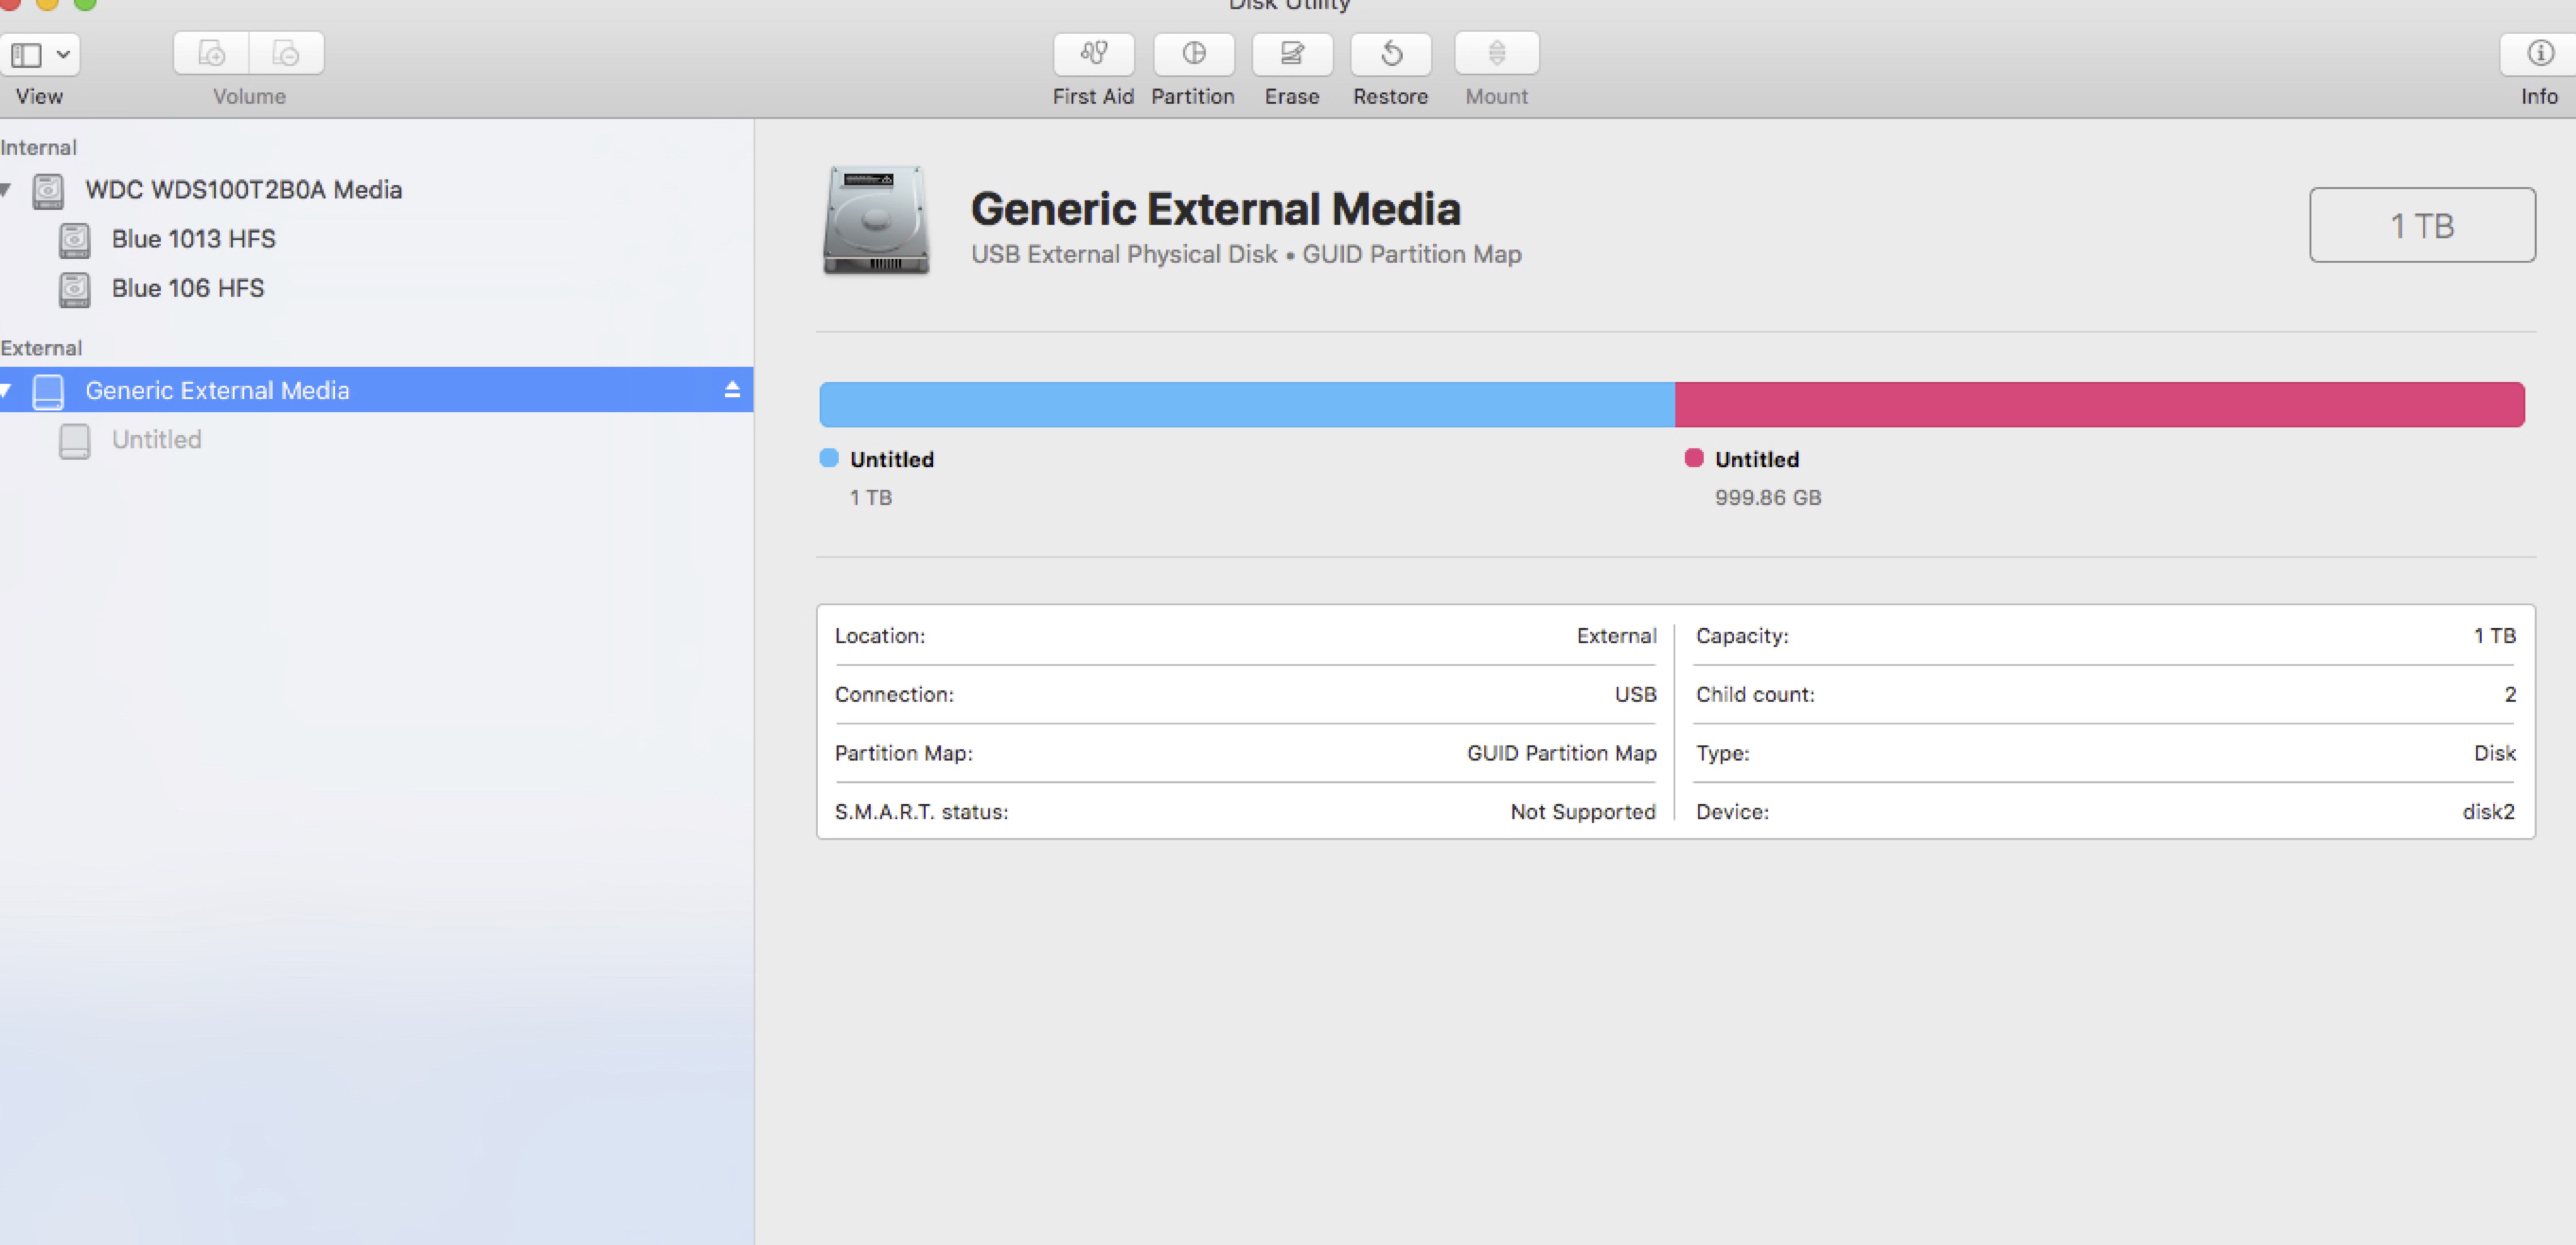This screenshot has height=1245, width=2576.
Task: Click the remove volume icon
Action: [x=286, y=54]
